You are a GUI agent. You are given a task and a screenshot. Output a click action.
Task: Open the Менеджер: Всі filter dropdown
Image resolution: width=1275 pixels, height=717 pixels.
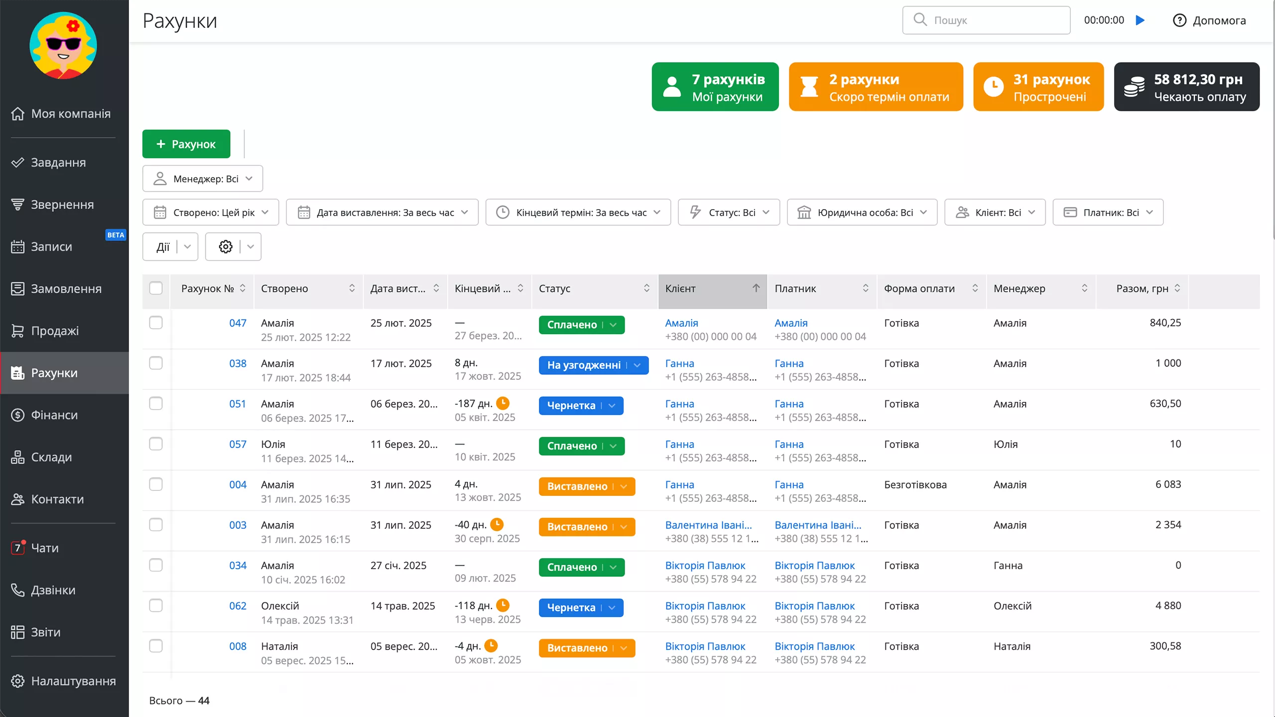[203, 179]
